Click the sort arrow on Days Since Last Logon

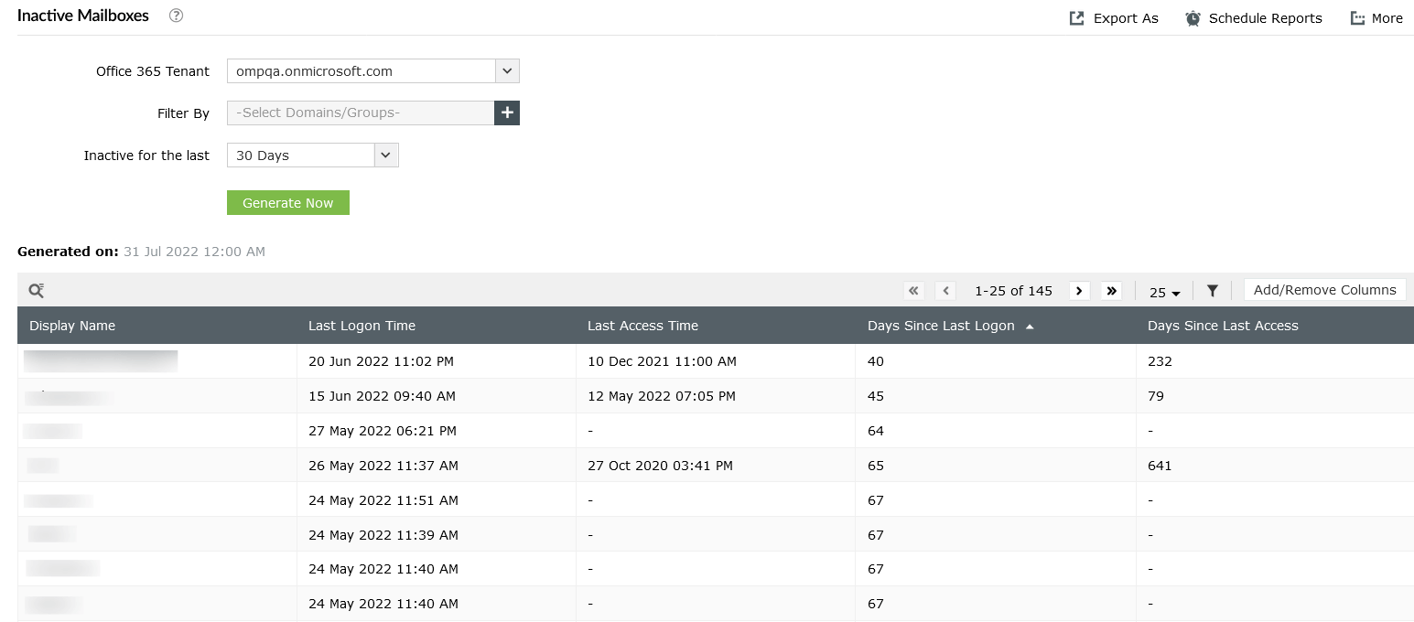pos(1030,327)
